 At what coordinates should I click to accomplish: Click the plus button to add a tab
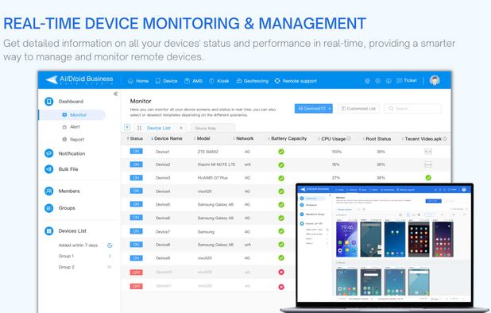127,127
